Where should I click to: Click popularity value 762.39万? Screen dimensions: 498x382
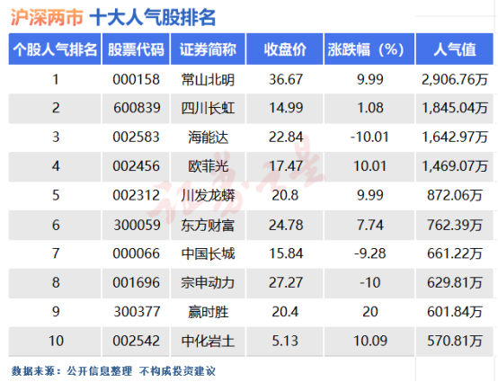coord(455,225)
